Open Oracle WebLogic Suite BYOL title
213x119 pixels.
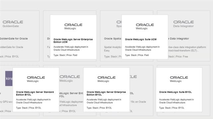pyautogui.click(x=175, y=92)
